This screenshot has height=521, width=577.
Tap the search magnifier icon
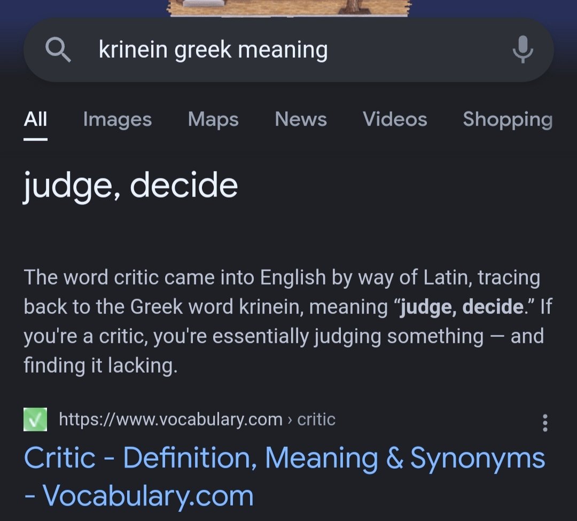pos(58,50)
